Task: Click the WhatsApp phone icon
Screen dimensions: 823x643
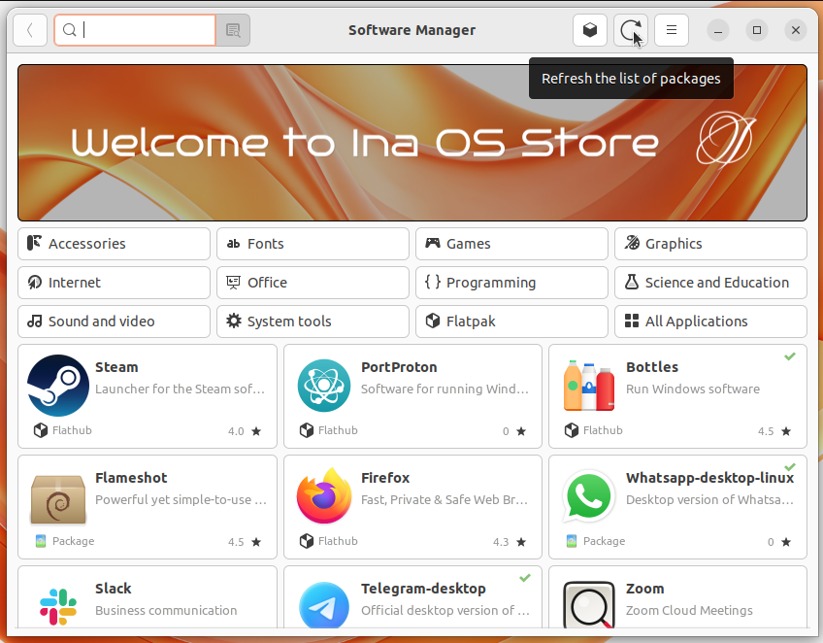Action: [589, 496]
